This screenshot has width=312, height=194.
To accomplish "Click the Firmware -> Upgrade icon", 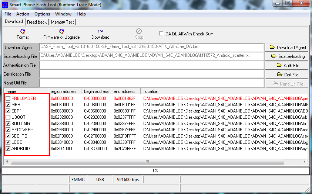I will [x=61, y=34].
